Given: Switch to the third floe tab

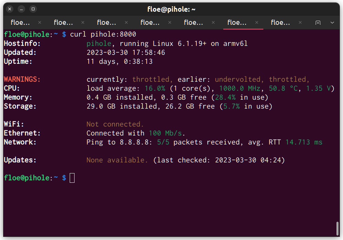Looking at the screenshot, I should click(x=106, y=22).
